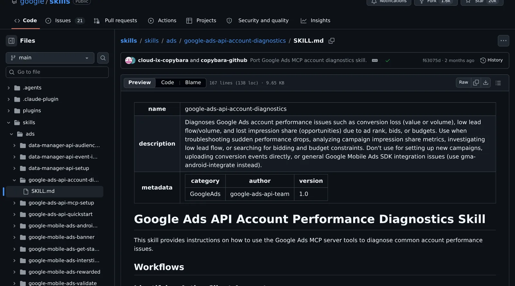The image size is (515, 286).
Task: Focus the Go to file input
Action: click(x=57, y=72)
